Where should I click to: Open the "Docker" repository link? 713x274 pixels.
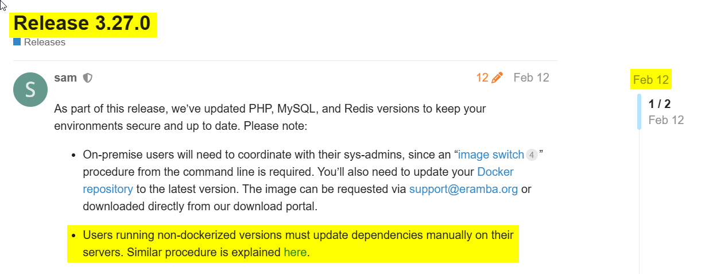495,172
